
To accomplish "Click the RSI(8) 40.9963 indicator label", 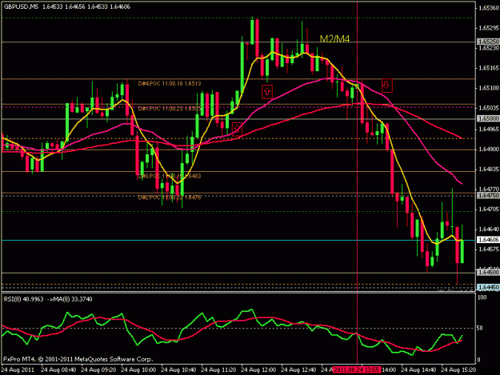I will [23, 299].
